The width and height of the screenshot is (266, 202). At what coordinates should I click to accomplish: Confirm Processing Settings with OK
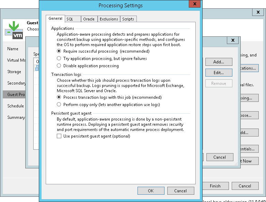151,191
